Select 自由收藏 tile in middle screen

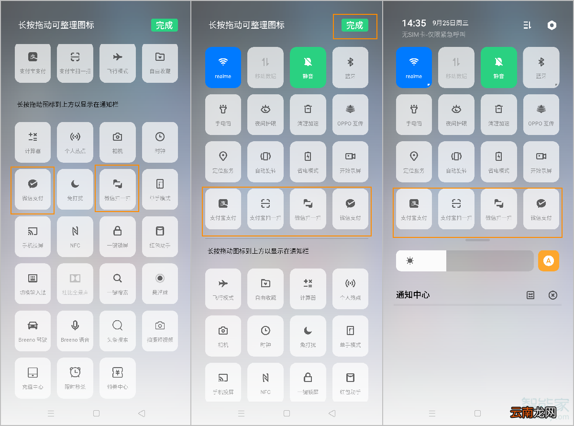[x=265, y=289]
